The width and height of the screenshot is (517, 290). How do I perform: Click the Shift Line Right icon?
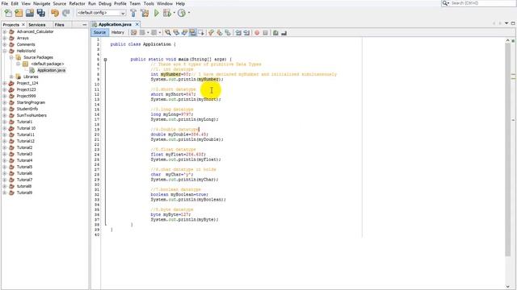coord(246,32)
